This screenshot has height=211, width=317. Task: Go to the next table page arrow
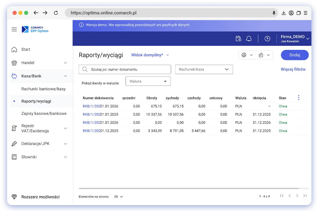[x=297, y=196]
